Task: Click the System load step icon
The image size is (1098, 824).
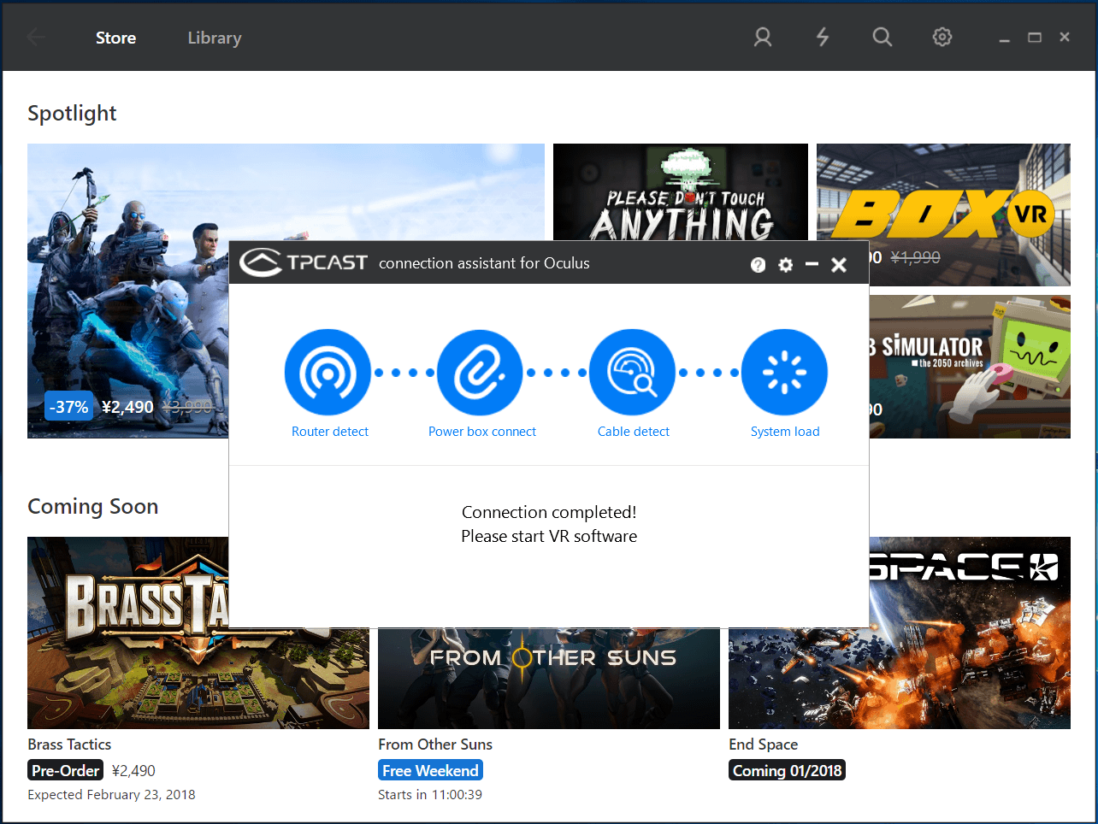Action: coord(784,372)
